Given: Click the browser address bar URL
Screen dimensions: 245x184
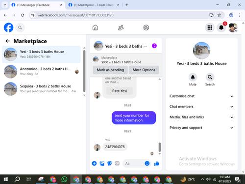Looking at the screenshot, I should [x=75, y=15].
